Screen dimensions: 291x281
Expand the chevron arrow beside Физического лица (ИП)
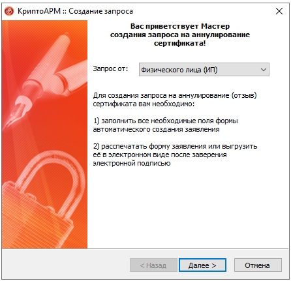(264, 70)
